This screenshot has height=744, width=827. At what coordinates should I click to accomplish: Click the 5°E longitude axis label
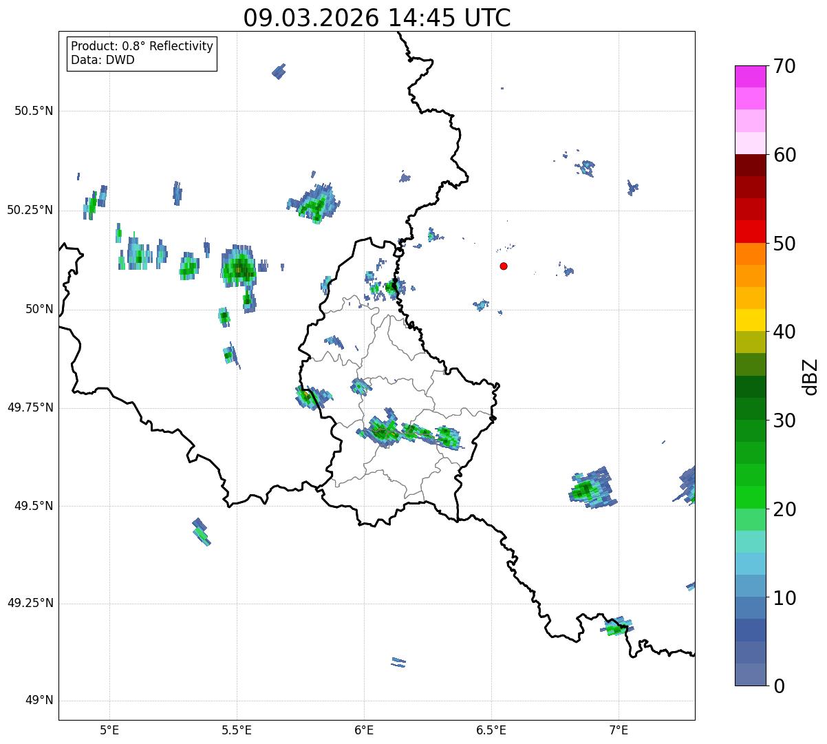[x=109, y=729]
